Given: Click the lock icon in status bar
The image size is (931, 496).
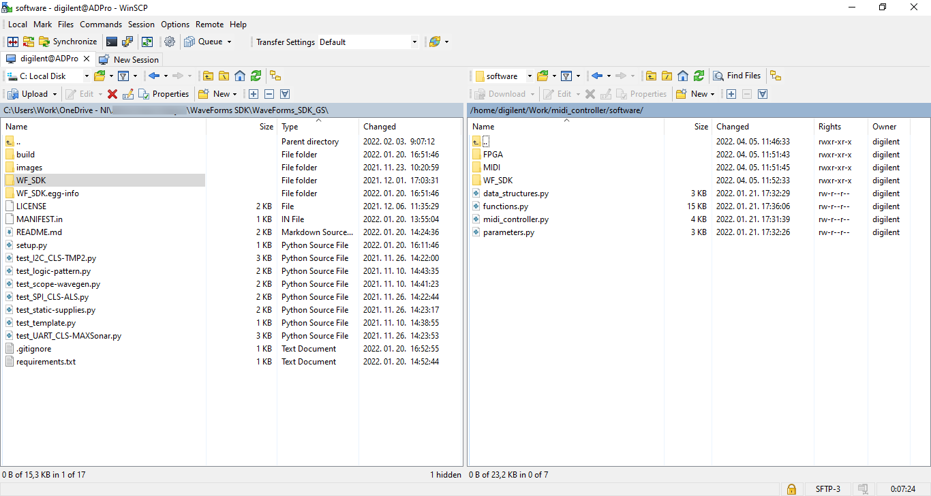Looking at the screenshot, I should tap(791, 489).
